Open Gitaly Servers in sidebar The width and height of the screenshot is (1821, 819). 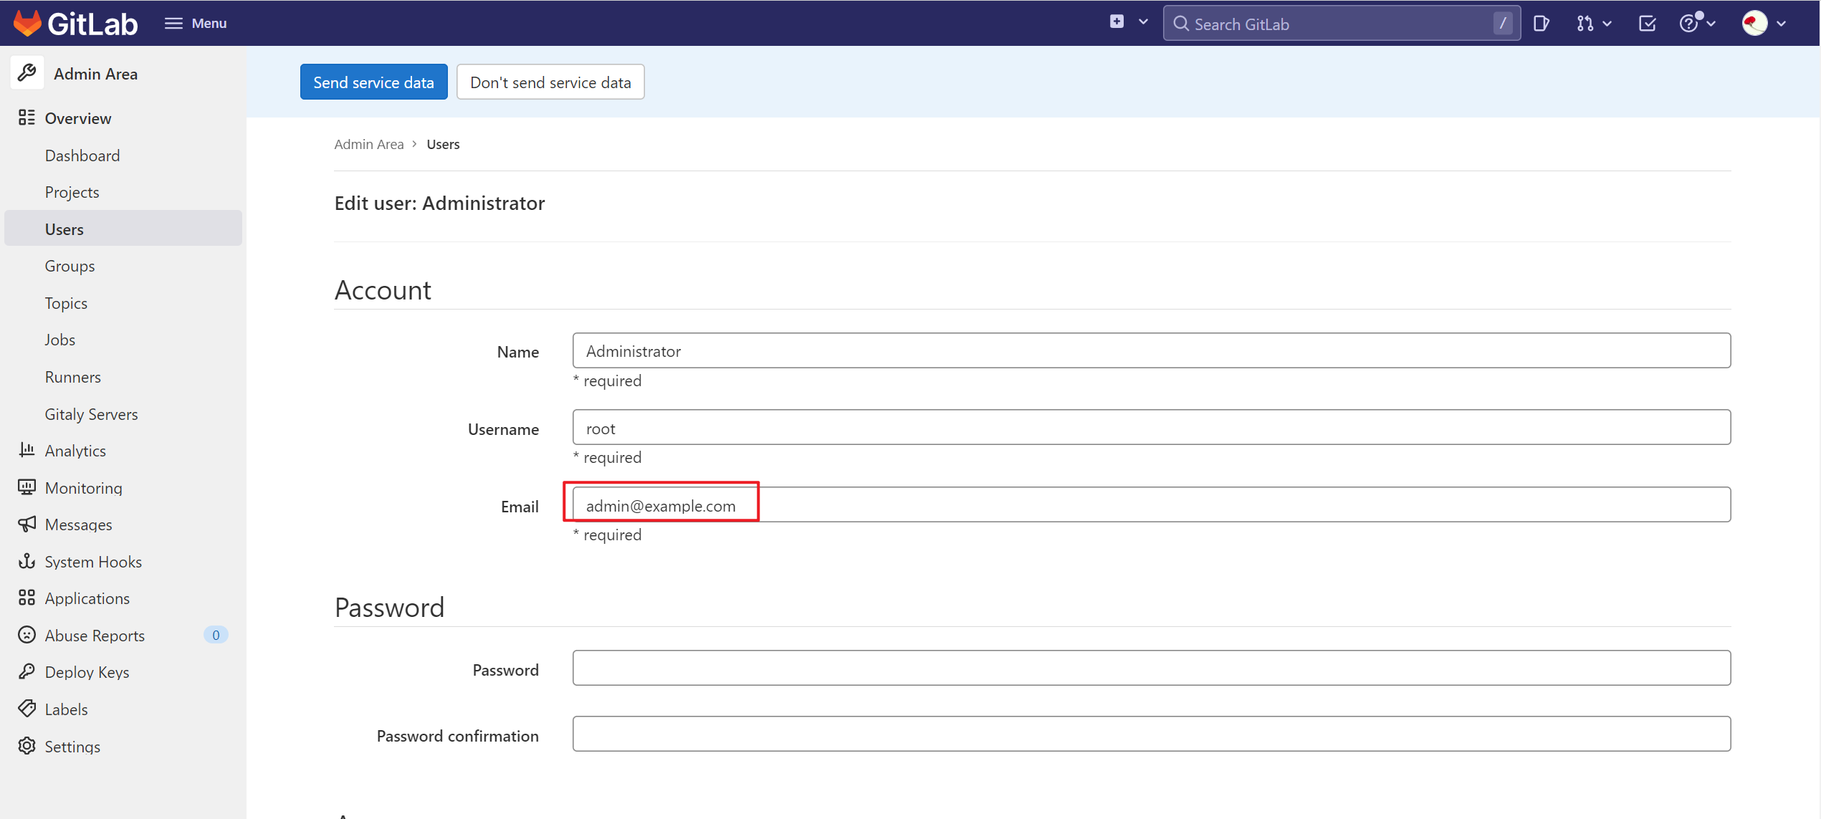click(x=91, y=414)
